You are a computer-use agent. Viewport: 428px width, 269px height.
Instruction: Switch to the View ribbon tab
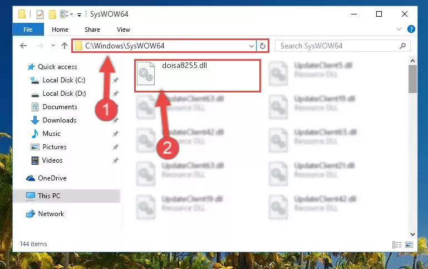point(124,30)
